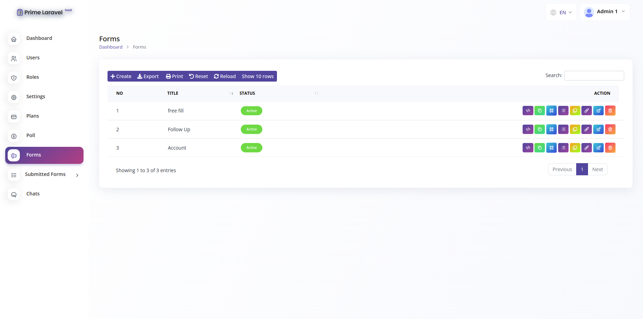Open the Show 10 rows dropdown
The height and width of the screenshot is (319, 643).
point(257,76)
